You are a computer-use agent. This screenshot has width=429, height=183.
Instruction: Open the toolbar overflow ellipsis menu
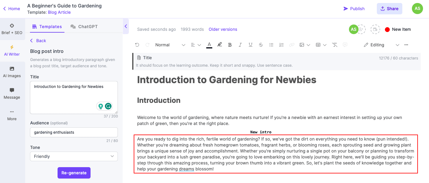(406, 45)
